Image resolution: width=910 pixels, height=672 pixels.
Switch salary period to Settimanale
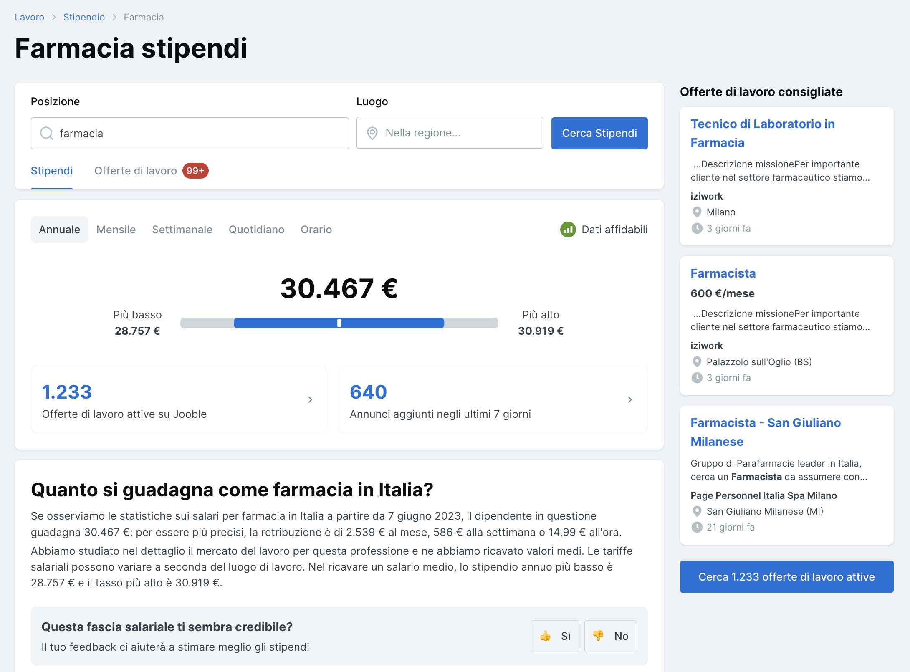[x=182, y=230]
